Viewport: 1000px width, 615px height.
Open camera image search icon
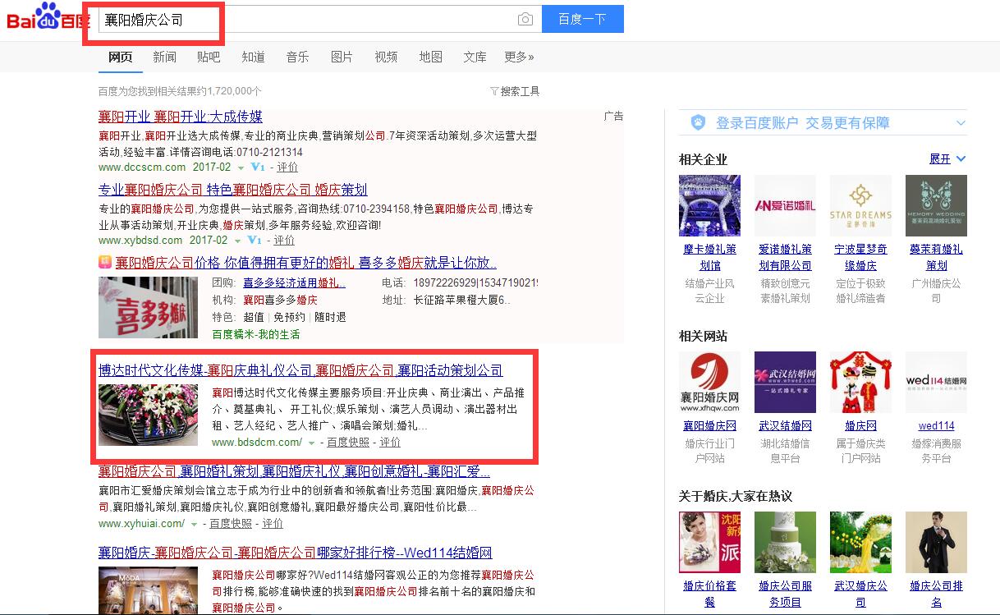coord(525,20)
